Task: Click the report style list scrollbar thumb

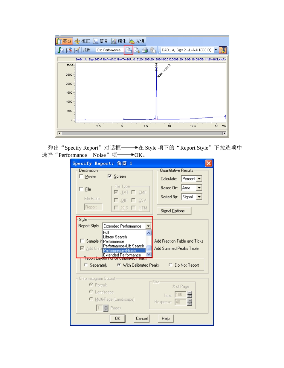Action: click(149, 248)
